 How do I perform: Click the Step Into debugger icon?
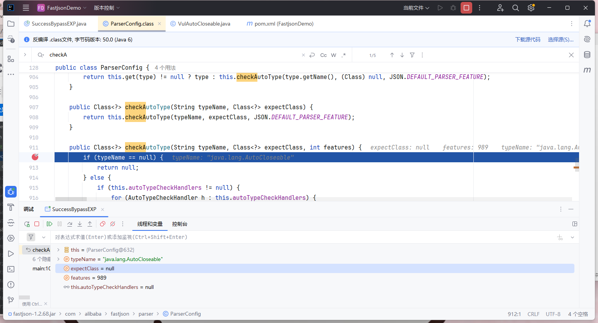80,224
